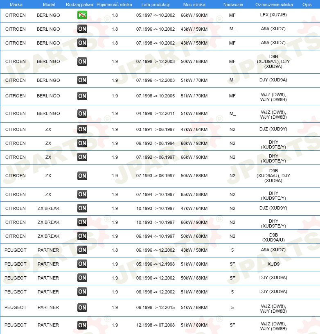Click ON icon in ZX 65kW / 88KM row
The width and height of the screenshot is (320, 334).
[82, 194]
